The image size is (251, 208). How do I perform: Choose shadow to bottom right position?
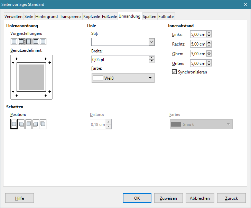[x=21, y=124]
